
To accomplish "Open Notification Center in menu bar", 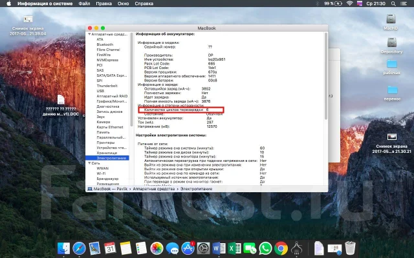I will pos(404,3).
